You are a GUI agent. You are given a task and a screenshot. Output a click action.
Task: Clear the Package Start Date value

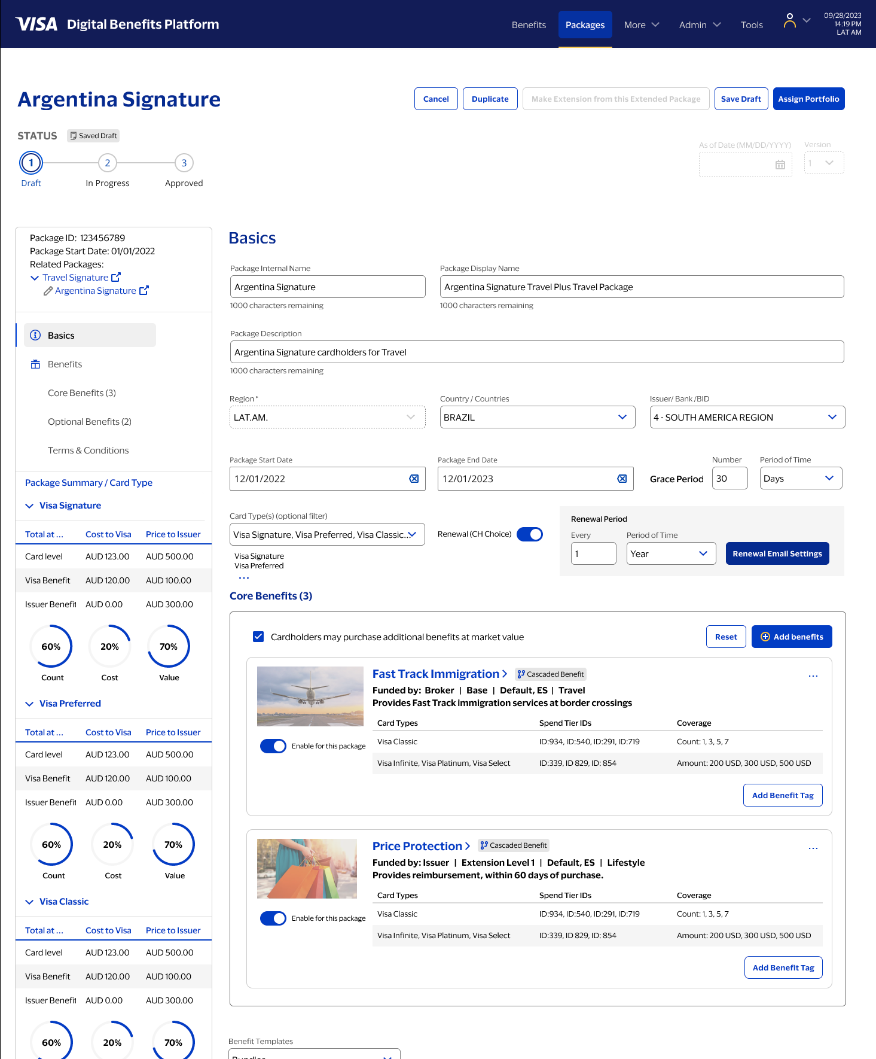pos(414,479)
